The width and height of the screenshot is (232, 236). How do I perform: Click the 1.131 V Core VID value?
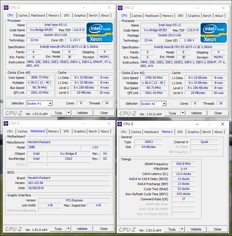coord(75,40)
